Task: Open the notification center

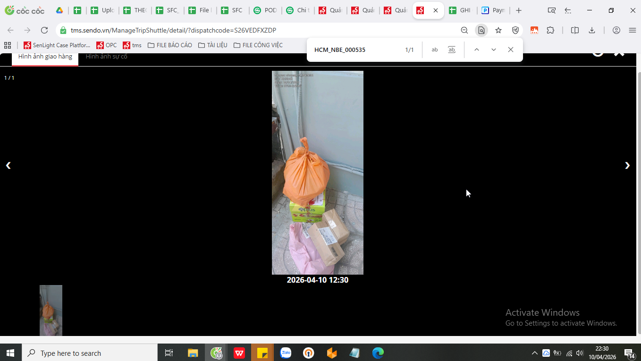Action: point(629,353)
